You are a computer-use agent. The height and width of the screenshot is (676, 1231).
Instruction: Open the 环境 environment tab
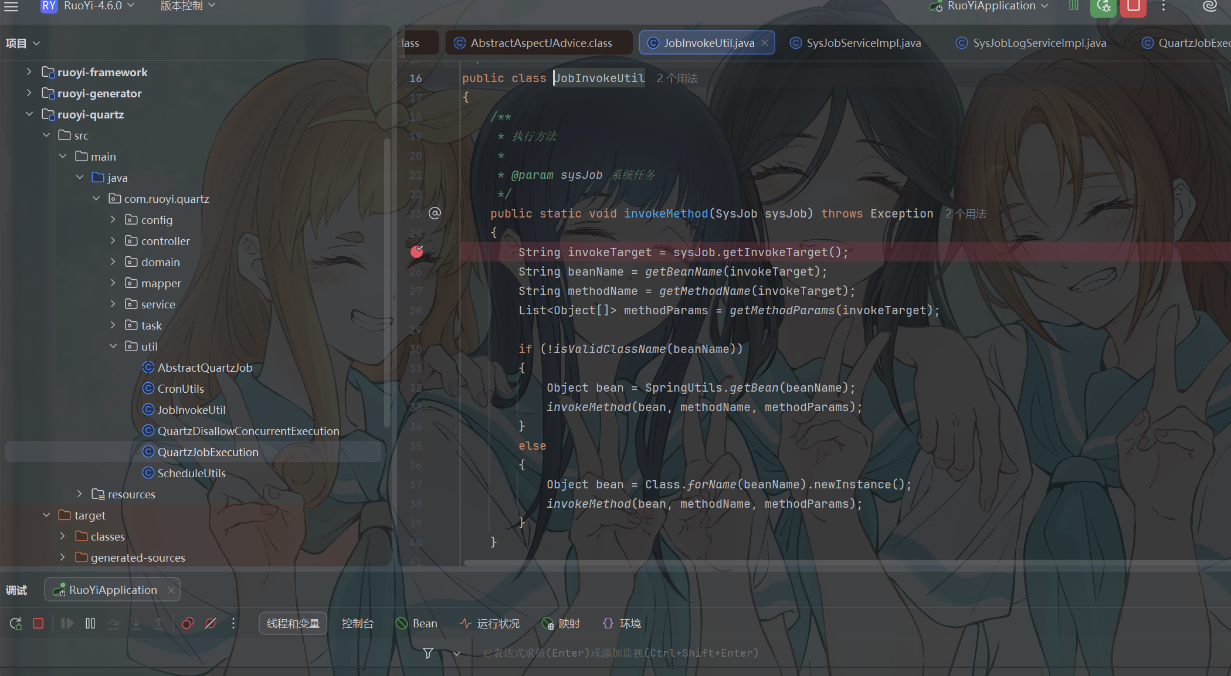[622, 623]
